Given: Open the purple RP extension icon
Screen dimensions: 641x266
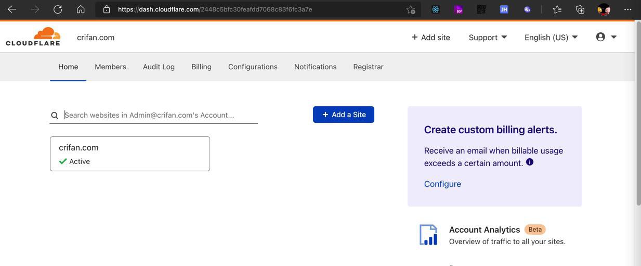Looking at the screenshot, I should (459, 9).
